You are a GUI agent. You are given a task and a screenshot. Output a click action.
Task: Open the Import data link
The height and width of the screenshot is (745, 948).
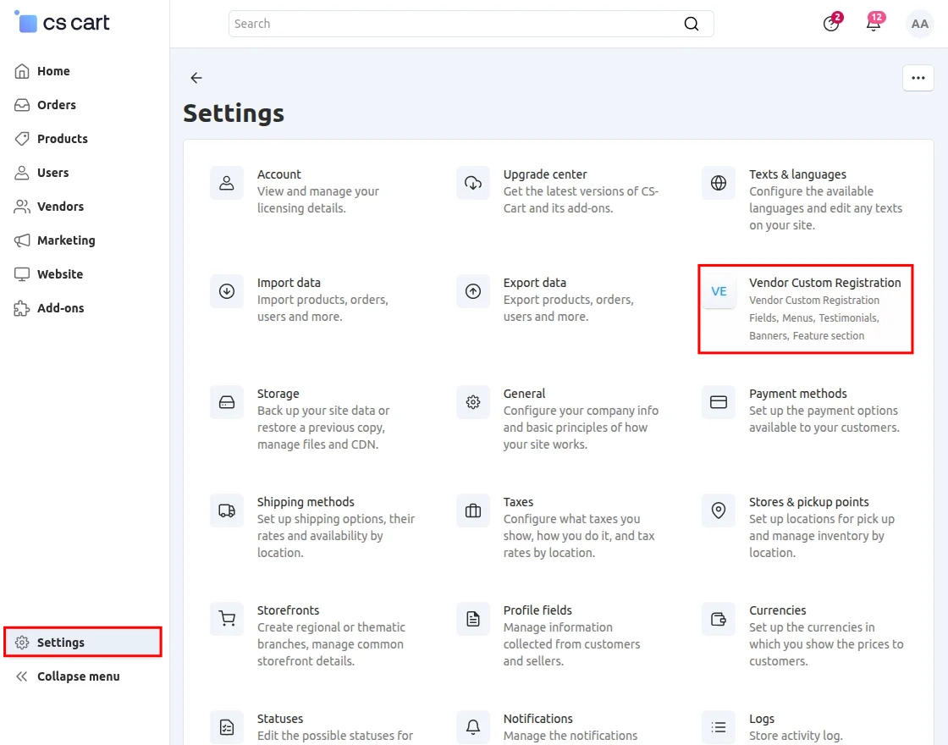(289, 283)
